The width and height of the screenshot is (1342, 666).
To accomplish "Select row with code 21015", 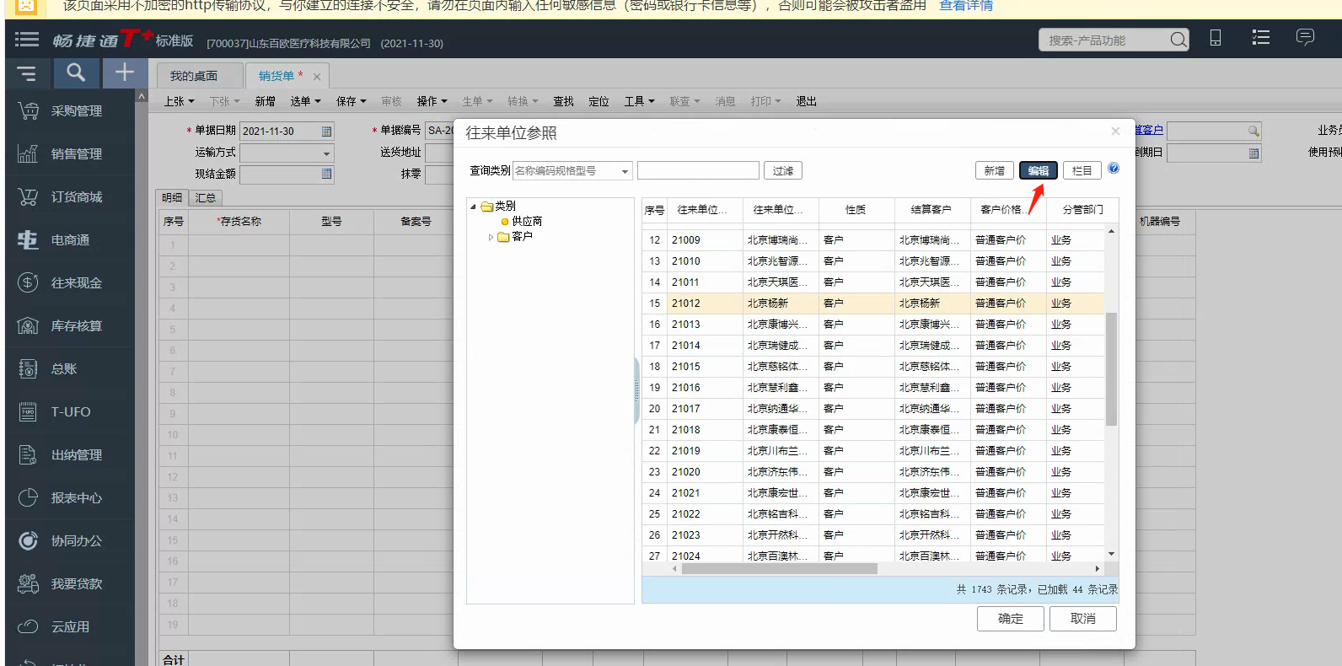I will tap(873, 367).
